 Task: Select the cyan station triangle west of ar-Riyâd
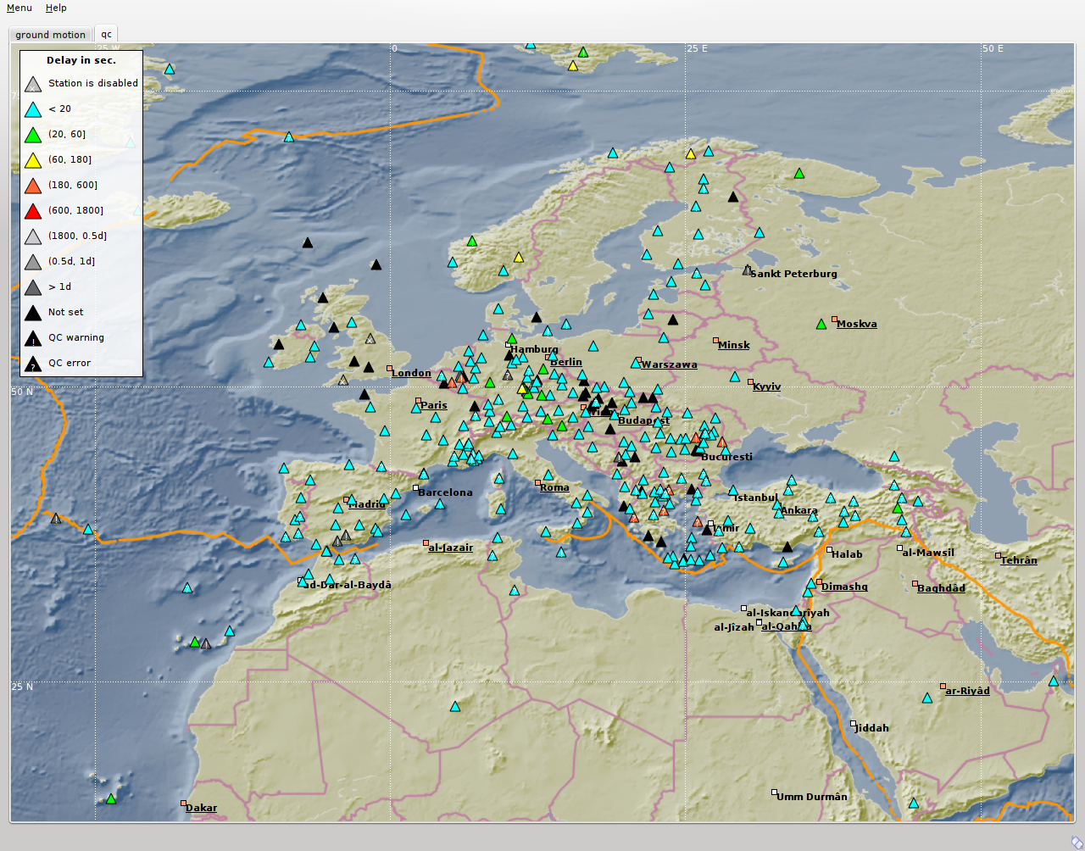(x=926, y=698)
